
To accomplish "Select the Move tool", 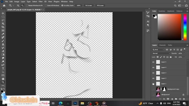I will pyautogui.click(x=3, y=13).
